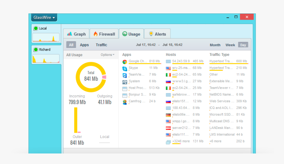
Task: Select the Hypertext Tra... 600 Mb traffic row
Action: (229, 61)
